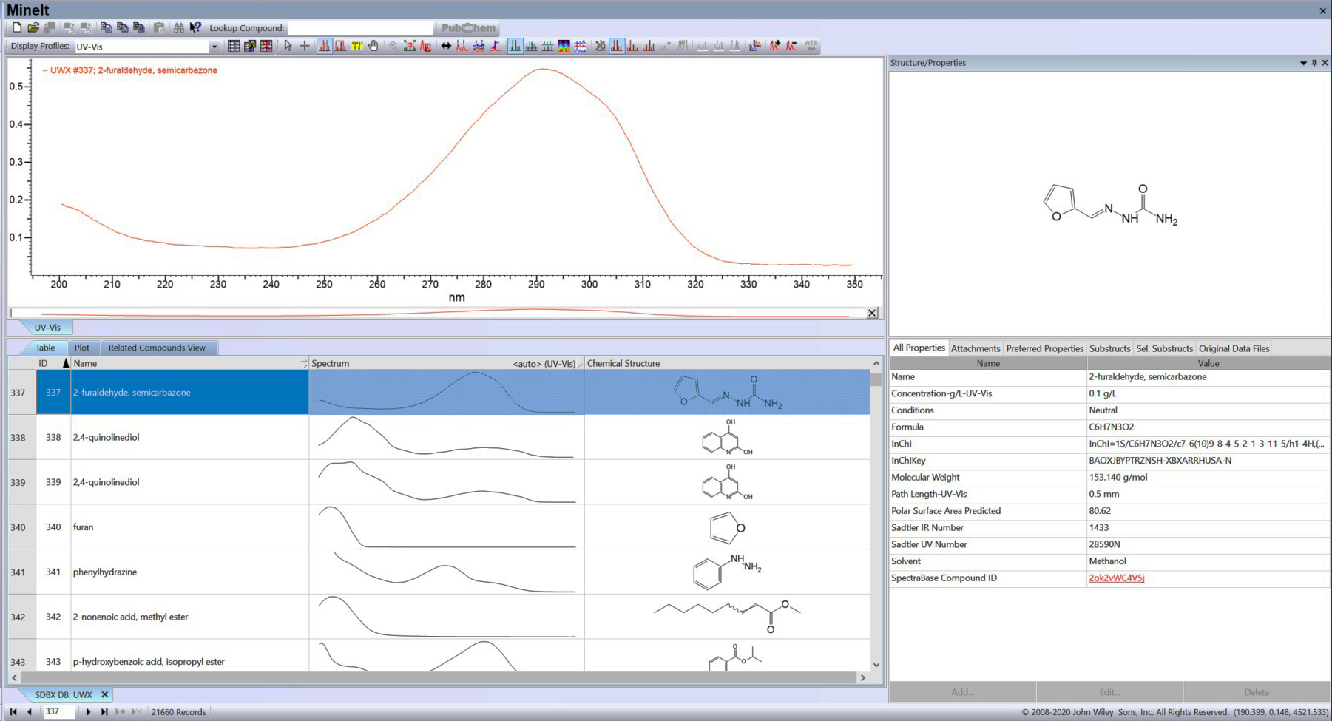Open the Display Profiles dropdown
The height and width of the screenshot is (721, 1332).
(214, 47)
